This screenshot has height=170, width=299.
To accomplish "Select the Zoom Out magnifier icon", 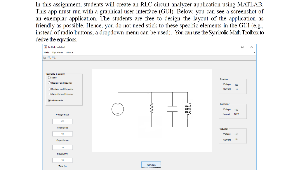I will (53, 57).
